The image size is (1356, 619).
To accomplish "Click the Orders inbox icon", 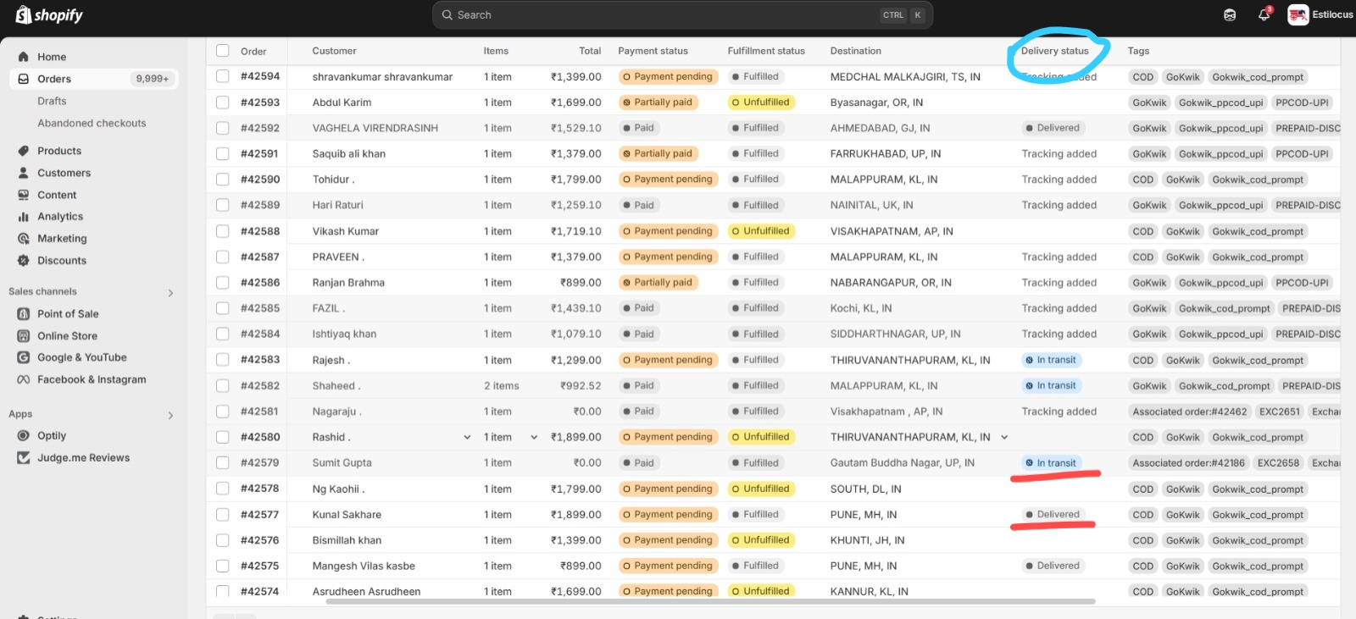I will pyautogui.click(x=24, y=79).
